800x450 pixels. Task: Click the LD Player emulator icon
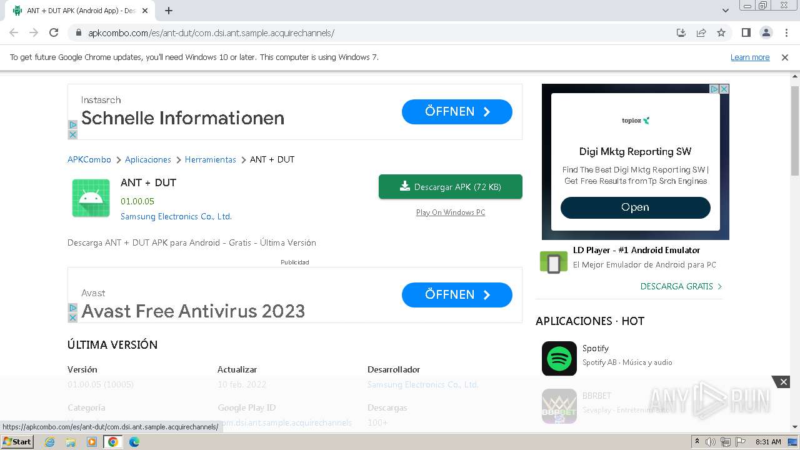pyautogui.click(x=554, y=262)
